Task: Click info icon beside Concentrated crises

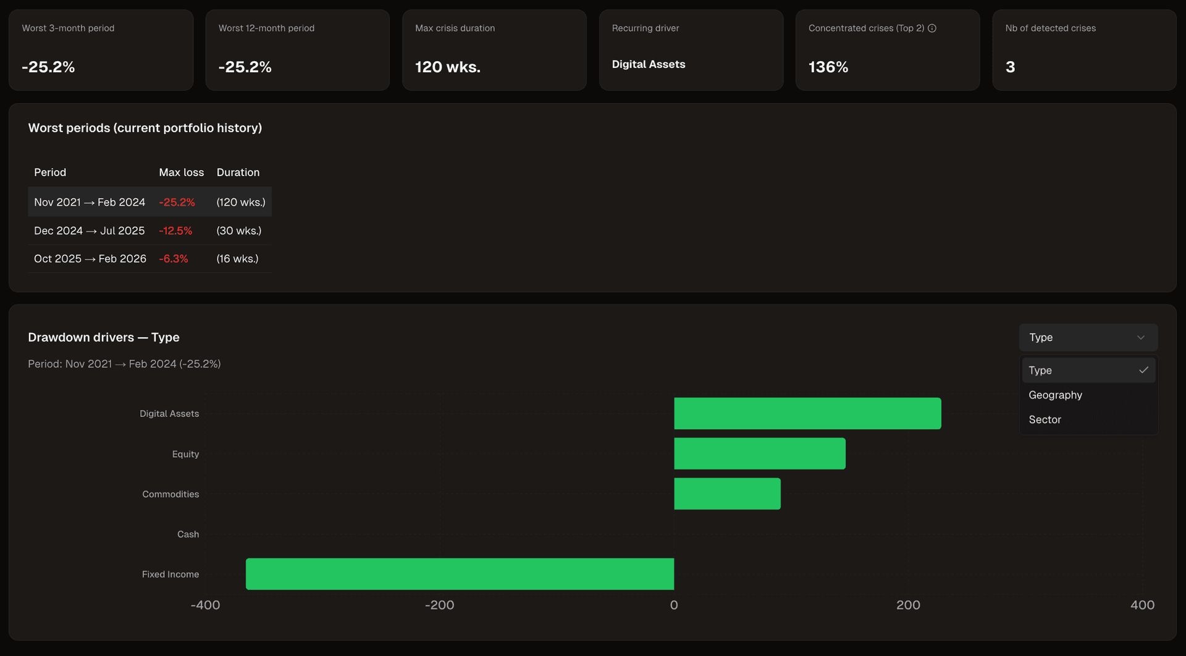Action: pyautogui.click(x=932, y=28)
